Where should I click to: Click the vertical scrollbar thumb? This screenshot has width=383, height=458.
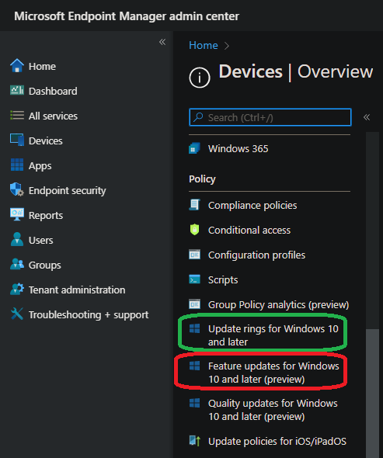(x=372, y=394)
